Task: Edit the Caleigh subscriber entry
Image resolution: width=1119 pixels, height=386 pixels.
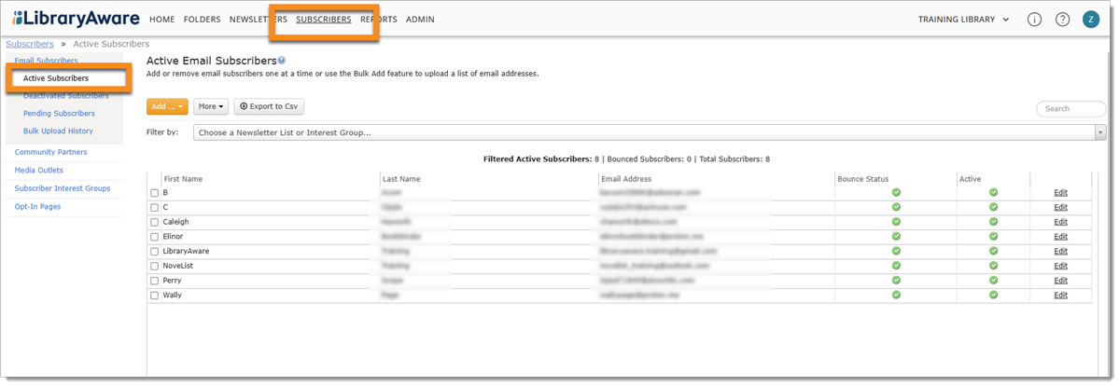Action: 1060,222
